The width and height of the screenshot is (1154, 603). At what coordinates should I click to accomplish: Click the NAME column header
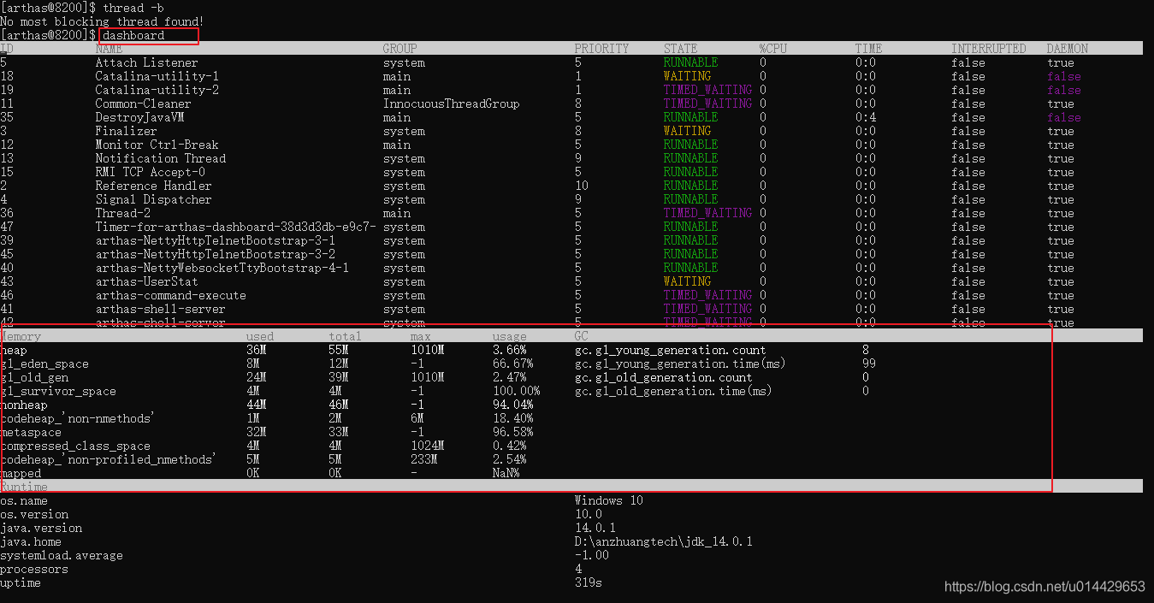coord(109,49)
